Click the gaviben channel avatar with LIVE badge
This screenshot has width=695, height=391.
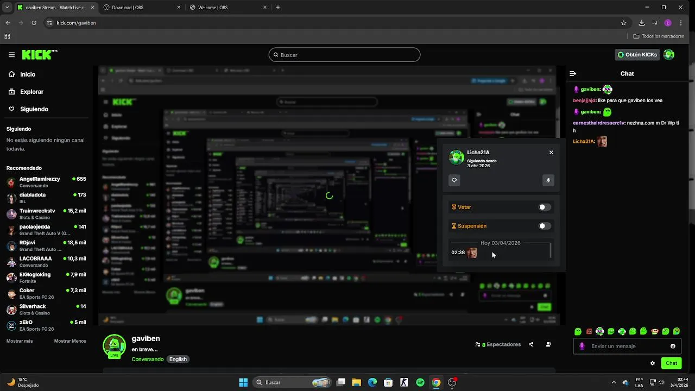(x=114, y=346)
